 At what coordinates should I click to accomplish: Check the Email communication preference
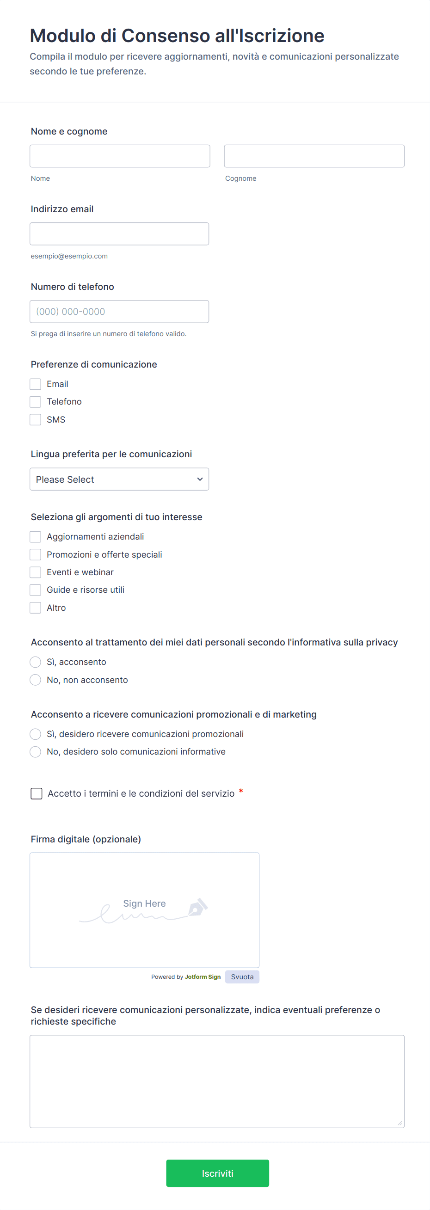pyautogui.click(x=36, y=384)
